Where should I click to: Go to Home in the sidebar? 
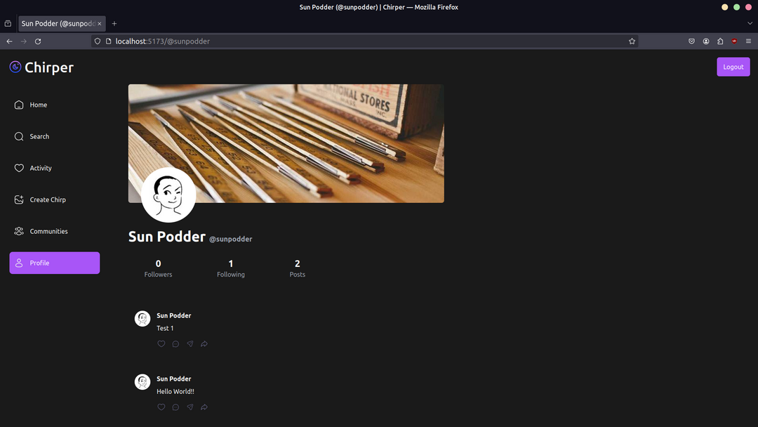(x=39, y=105)
